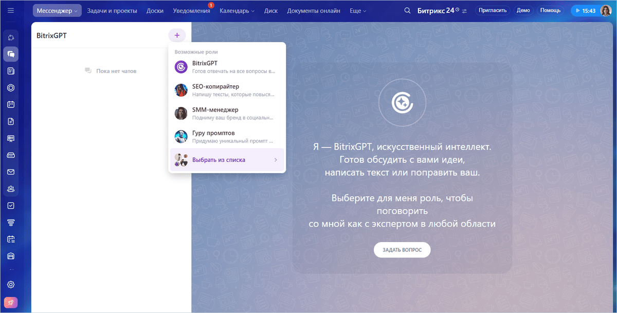Click the Пригласить button in the top bar

coord(493,10)
